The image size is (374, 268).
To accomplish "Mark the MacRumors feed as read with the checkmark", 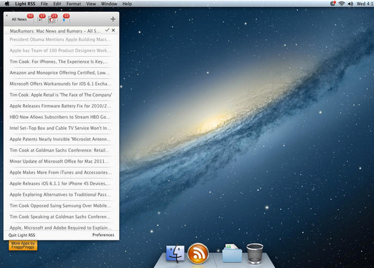I will pyautogui.click(x=107, y=30).
